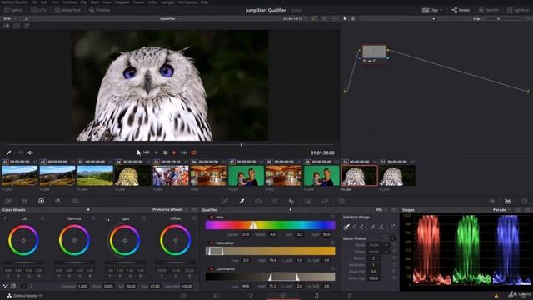Toggle the Saturation qualifier on or off
This screenshot has height=300, width=533.
pyautogui.click(x=212, y=242)
